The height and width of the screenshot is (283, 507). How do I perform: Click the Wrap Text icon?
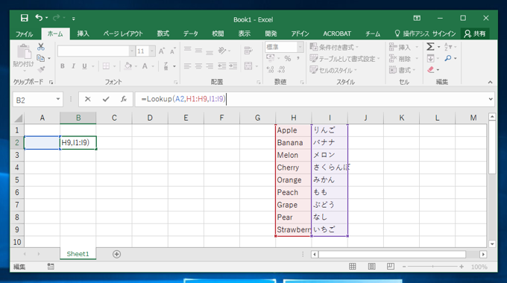(248, 51)
